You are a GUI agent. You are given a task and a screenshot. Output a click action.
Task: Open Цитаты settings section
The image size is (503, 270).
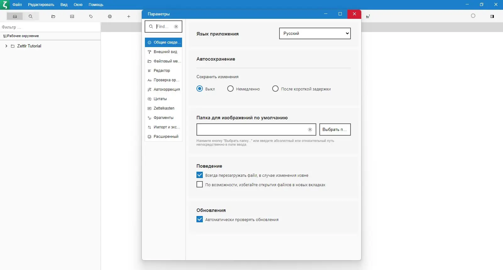[163, 99]
